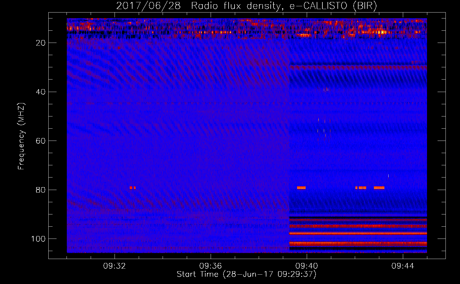Click the 40 frequency tick label

pos(41,92)
